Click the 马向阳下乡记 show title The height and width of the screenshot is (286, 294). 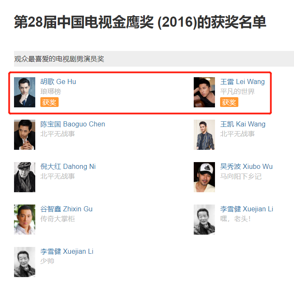(241, 176)
